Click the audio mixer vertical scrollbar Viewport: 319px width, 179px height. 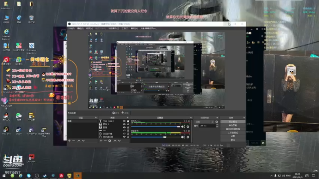191,131
